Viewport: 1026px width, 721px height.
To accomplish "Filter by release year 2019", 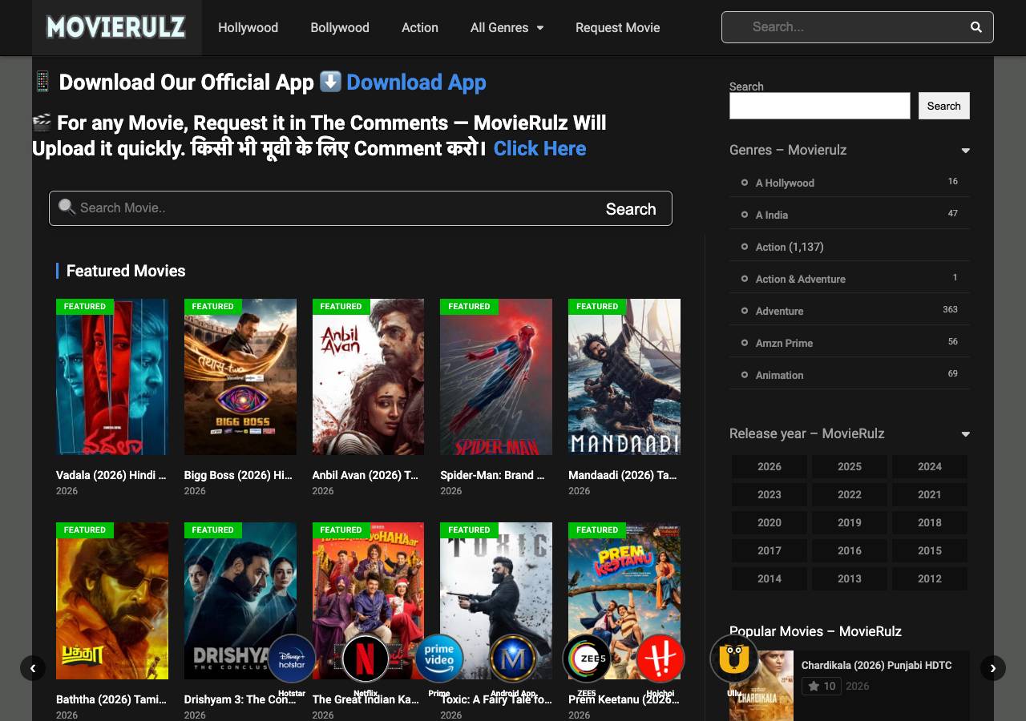I will tap(850, 522).
